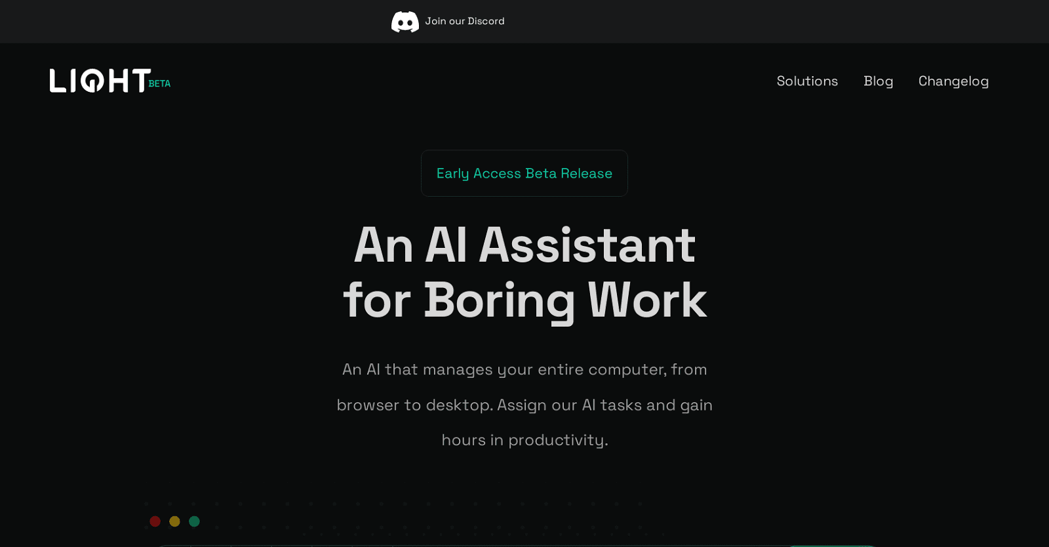This screenshot has height=547, width=1049.
Task: Click the 'manages your entire computer' text line
Action: (x=524, y=369)
